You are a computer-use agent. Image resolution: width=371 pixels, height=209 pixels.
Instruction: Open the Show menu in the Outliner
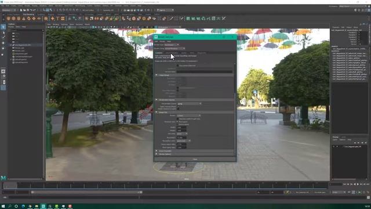(x=18, y=27)
